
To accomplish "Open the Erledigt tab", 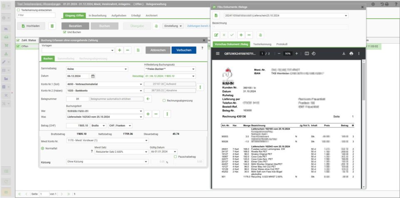I will click(x=136, y=15).
